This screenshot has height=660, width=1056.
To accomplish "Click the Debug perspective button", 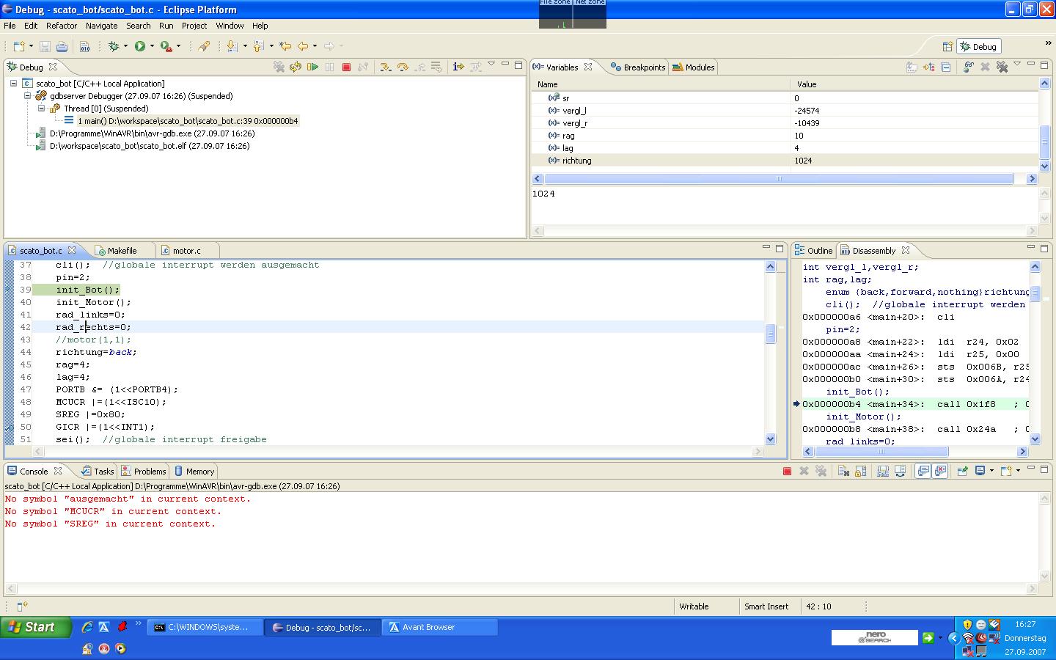I will tap(978, 45).
